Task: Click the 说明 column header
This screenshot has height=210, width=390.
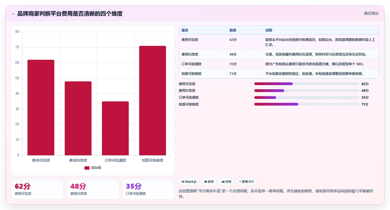Action: (x=269, y=30)
